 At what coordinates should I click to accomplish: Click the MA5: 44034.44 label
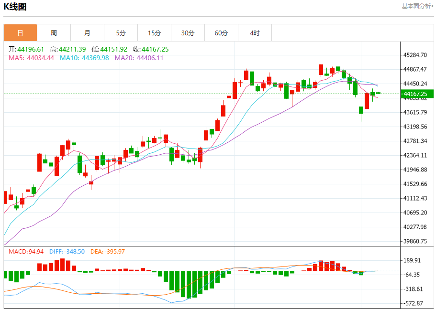pyautogui.click(x=31, y=58)
